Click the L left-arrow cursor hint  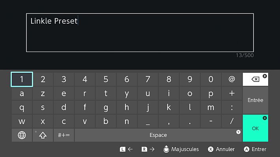[x=126, y=149]
